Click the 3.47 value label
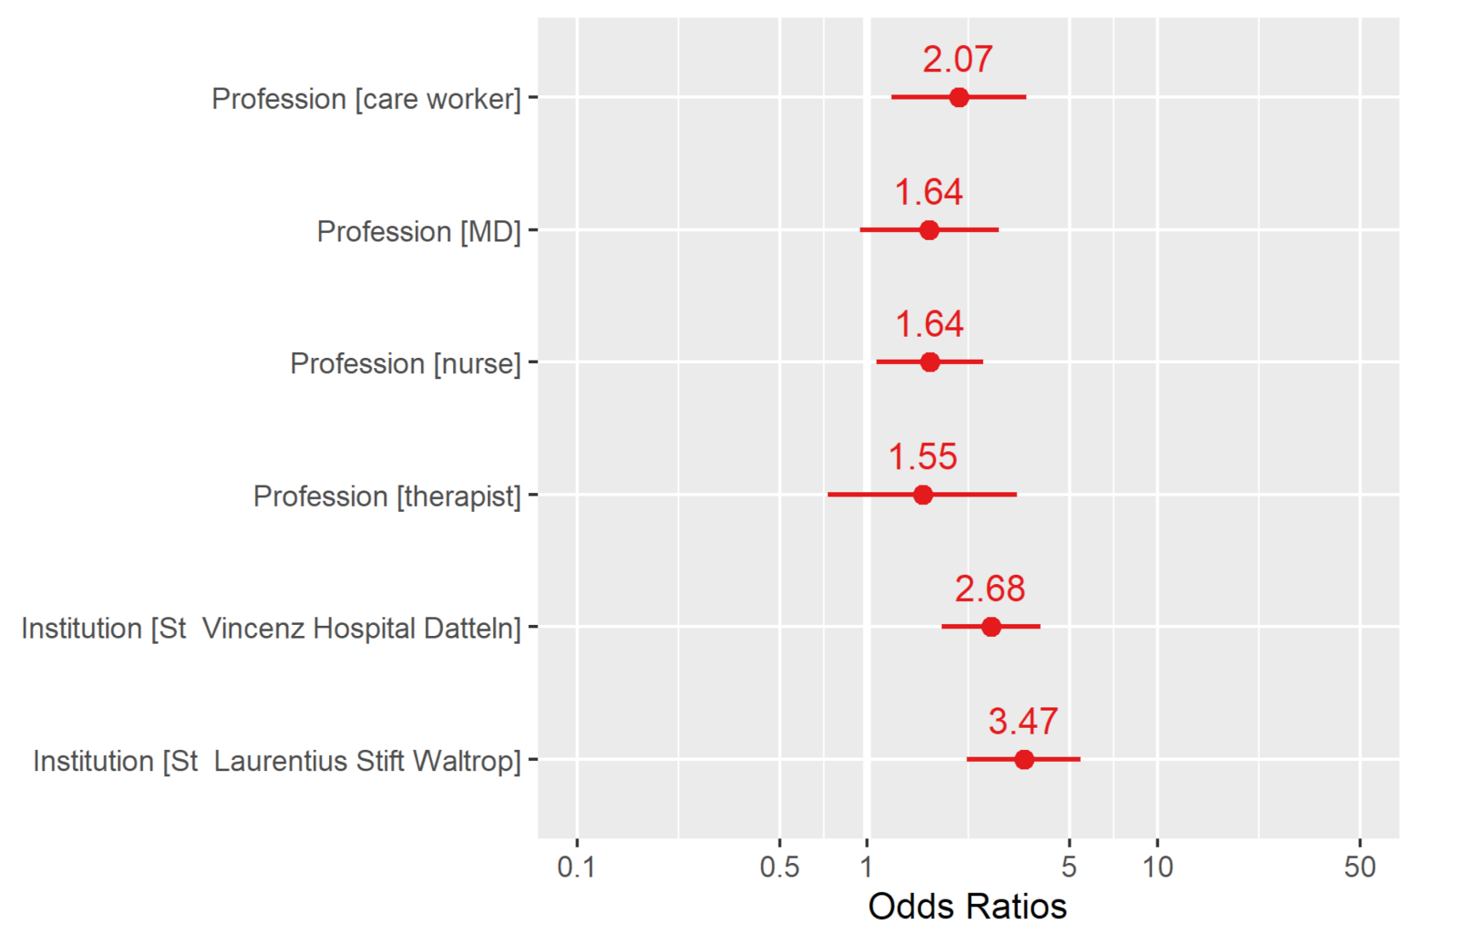This screenshot has width=1459, height=931. click(1023, 721)
